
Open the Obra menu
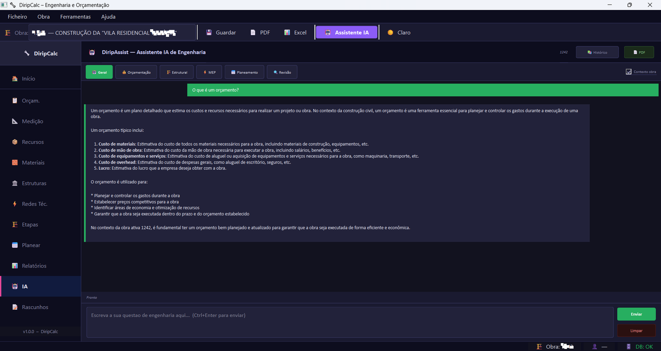click(43, 17)
